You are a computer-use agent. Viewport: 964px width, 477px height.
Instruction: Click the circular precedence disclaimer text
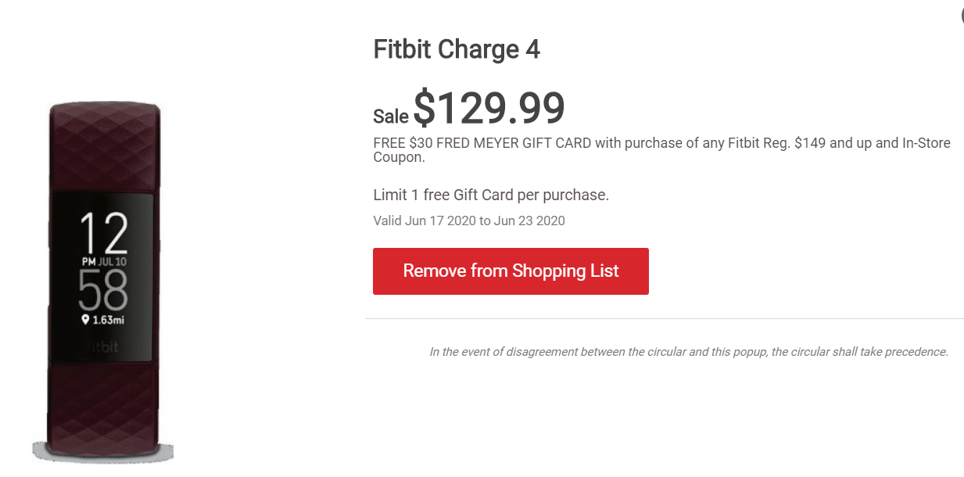[689, 352]
